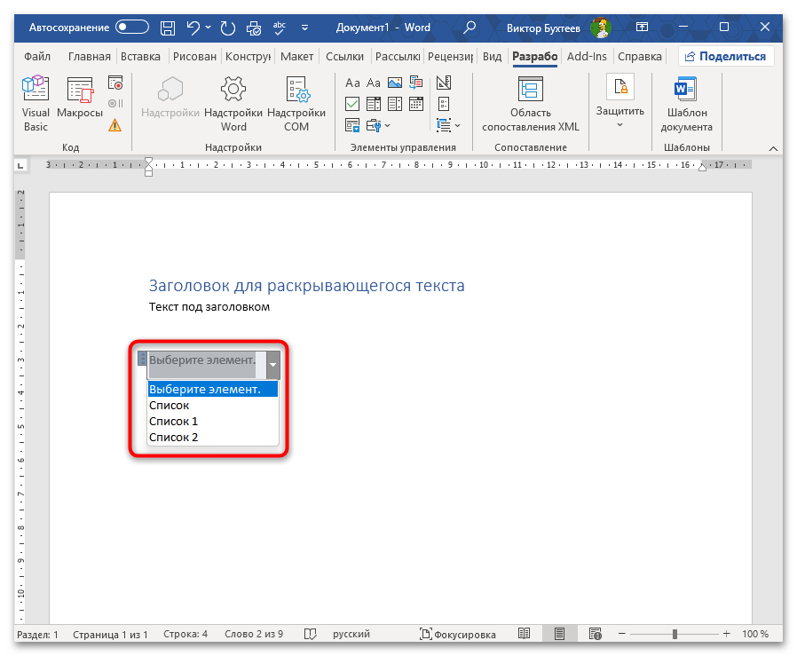Image resolution: width=797 pixels, height=656 pixels.
Task: Choose 'Список 1' from the list
Action: [x=174, y=421]
